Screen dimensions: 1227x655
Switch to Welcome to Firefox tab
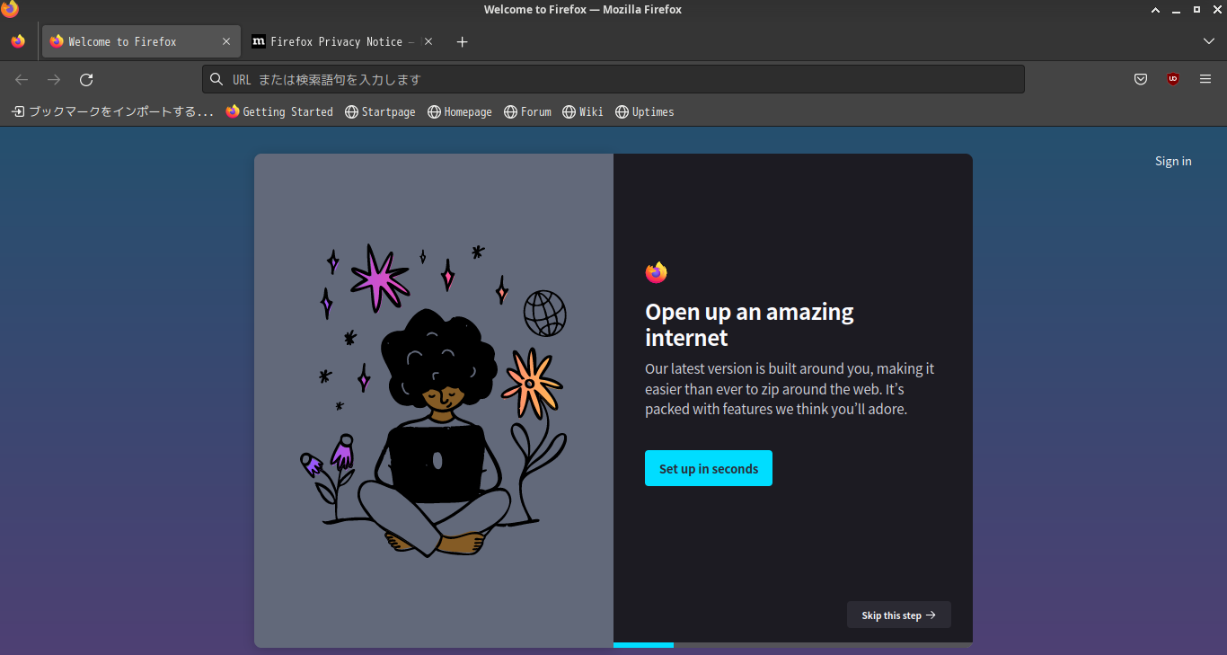point(142,41)
